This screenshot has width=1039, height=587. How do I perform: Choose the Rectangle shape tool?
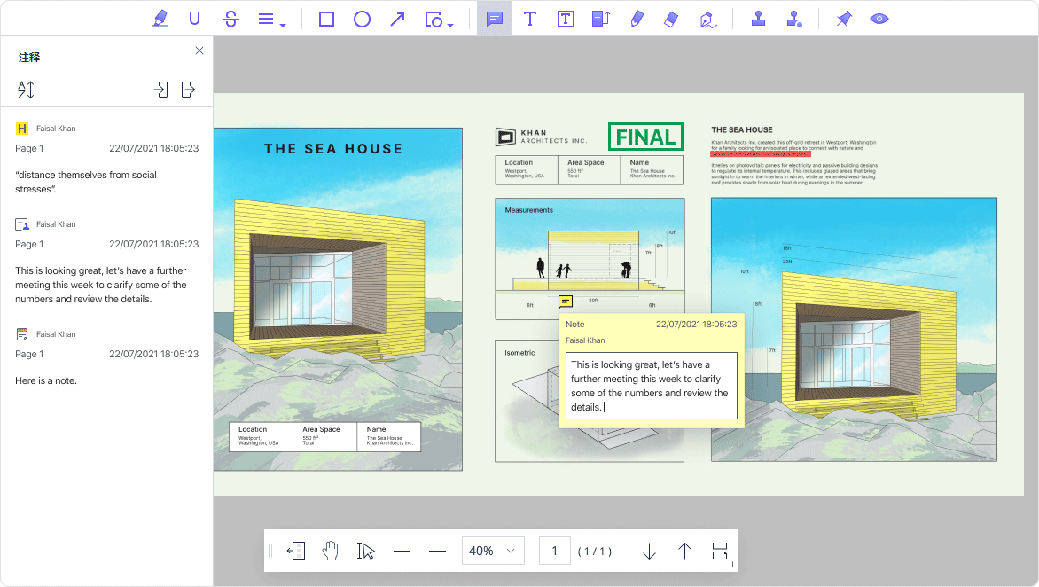tap(326, 19)
